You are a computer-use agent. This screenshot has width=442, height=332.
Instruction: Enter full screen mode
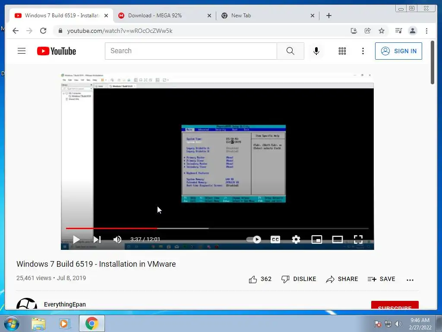pos(358,239)
